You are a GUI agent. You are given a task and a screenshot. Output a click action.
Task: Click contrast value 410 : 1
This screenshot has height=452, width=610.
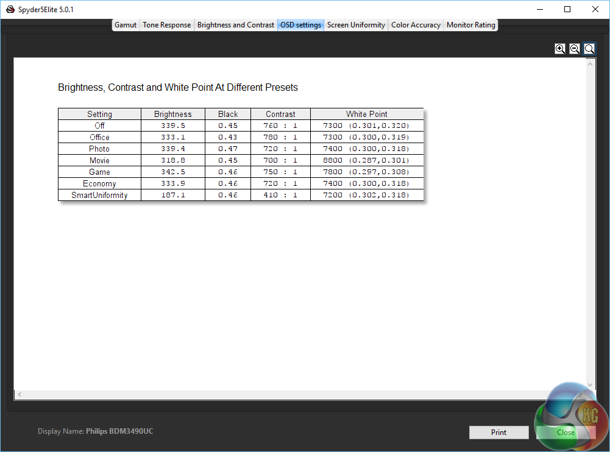[280, 195]
